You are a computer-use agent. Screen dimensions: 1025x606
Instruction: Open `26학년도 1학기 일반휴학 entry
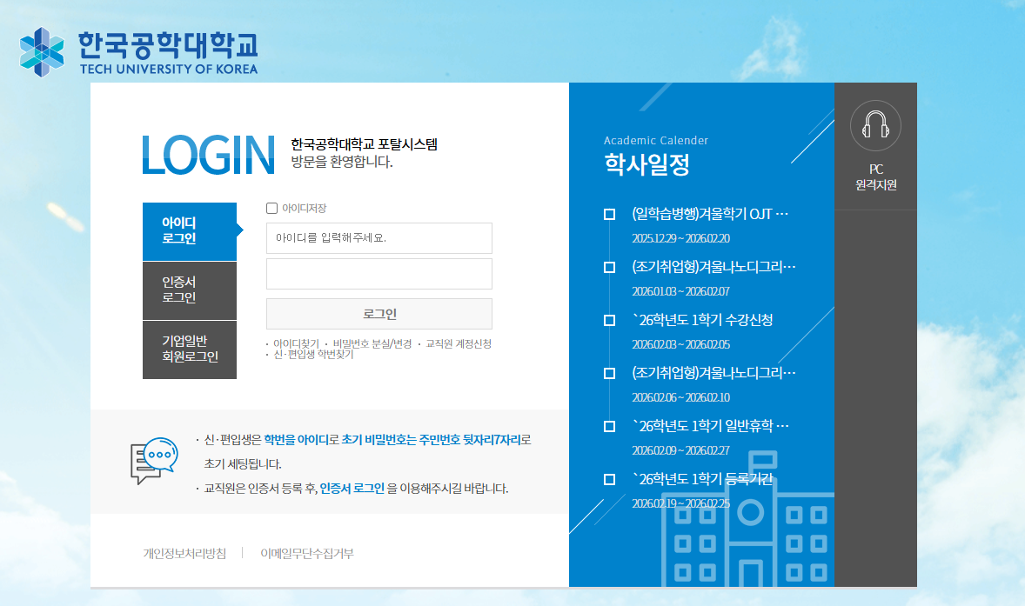tap(710, 426)
